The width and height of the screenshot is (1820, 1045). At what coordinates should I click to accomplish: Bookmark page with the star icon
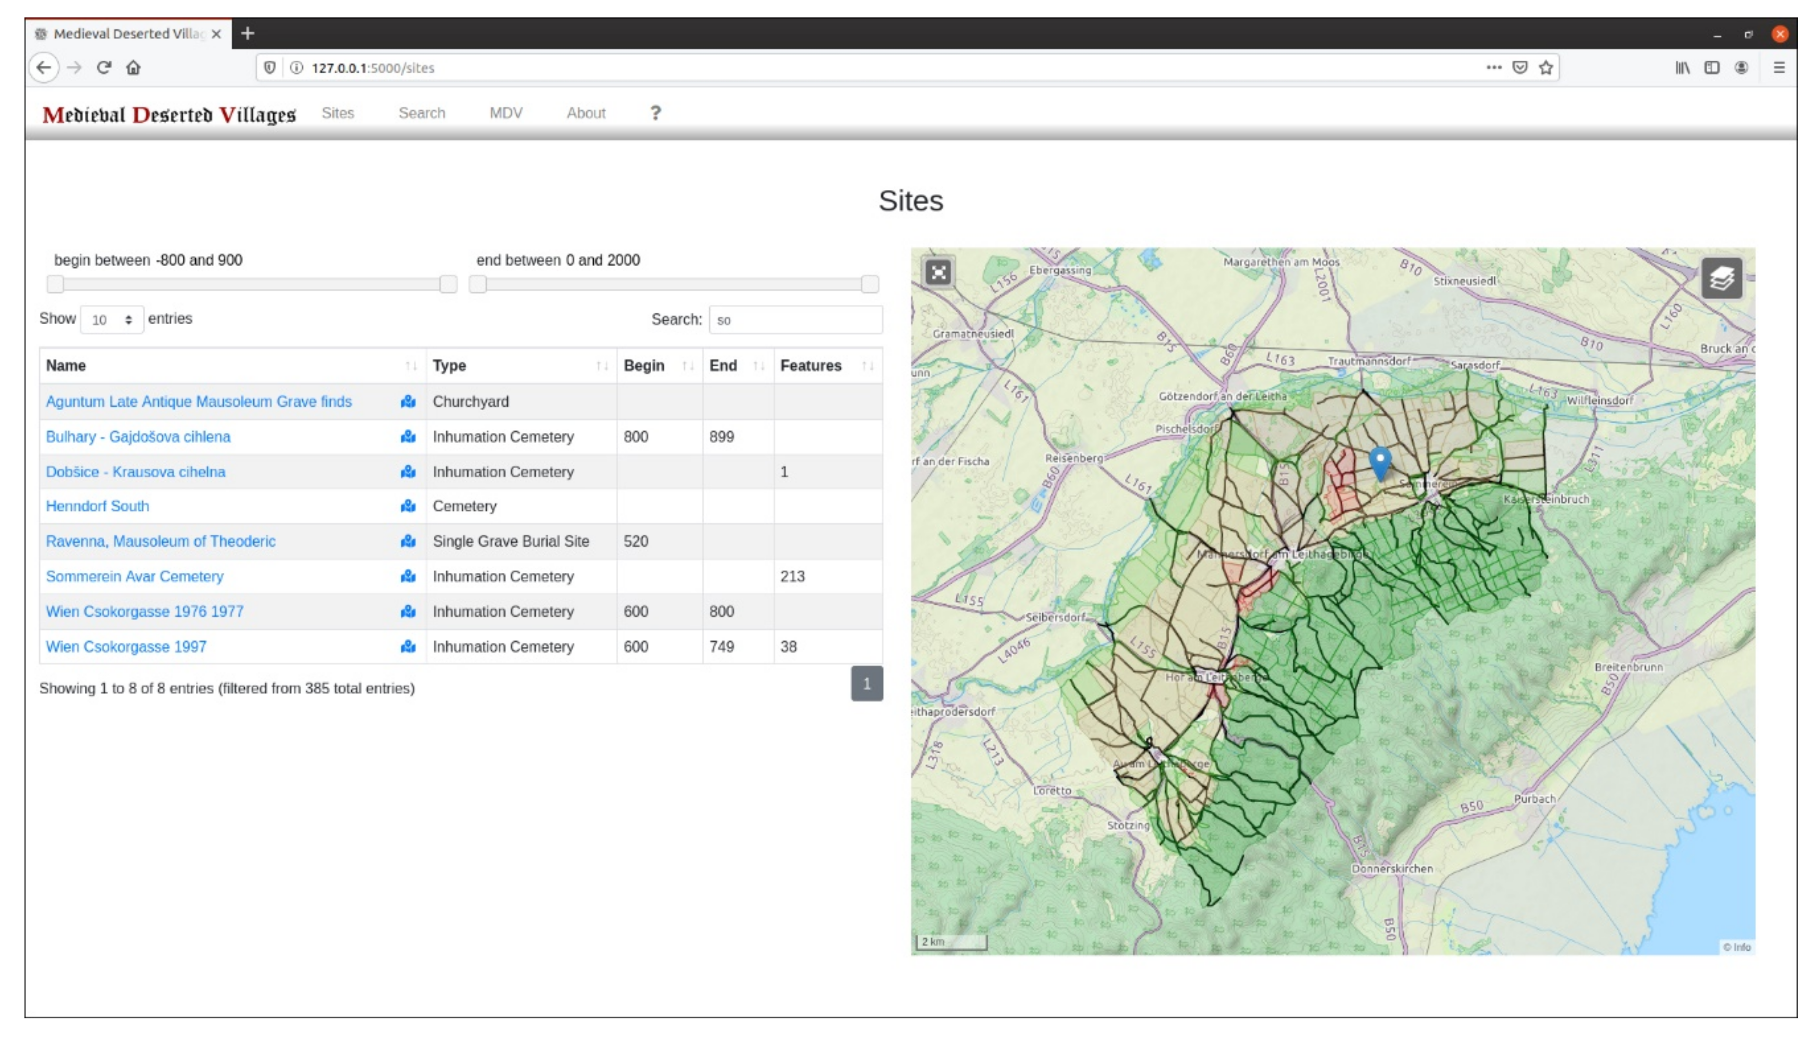click(x=1546, y=67)
